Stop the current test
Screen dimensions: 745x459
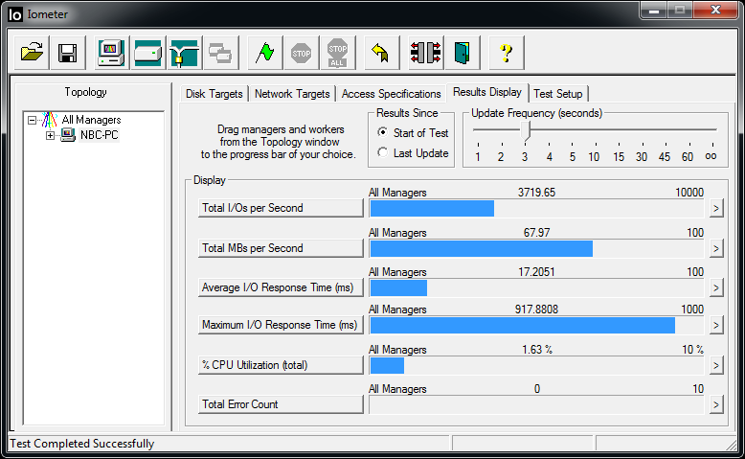[302, 53]
